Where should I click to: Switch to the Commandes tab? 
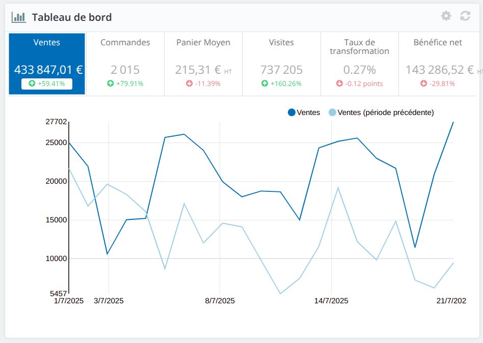click(125, 64)
